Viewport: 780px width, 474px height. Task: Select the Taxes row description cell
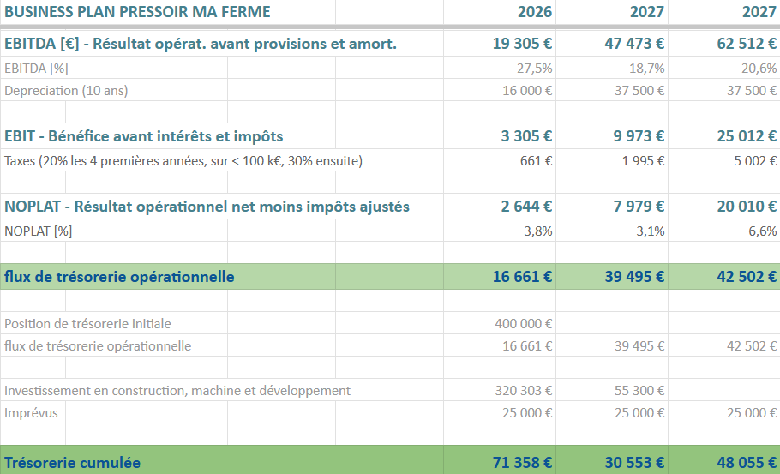point(183,160)
